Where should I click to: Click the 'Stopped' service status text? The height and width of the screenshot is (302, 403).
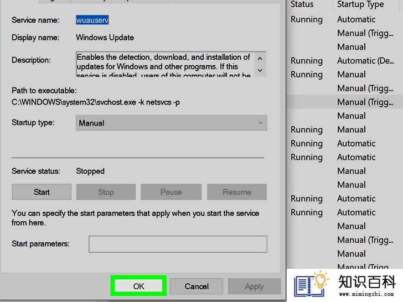[x=90, y=171]
